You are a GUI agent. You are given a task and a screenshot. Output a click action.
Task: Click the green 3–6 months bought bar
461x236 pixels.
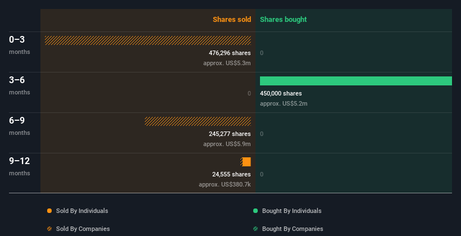tap(356, 81)
